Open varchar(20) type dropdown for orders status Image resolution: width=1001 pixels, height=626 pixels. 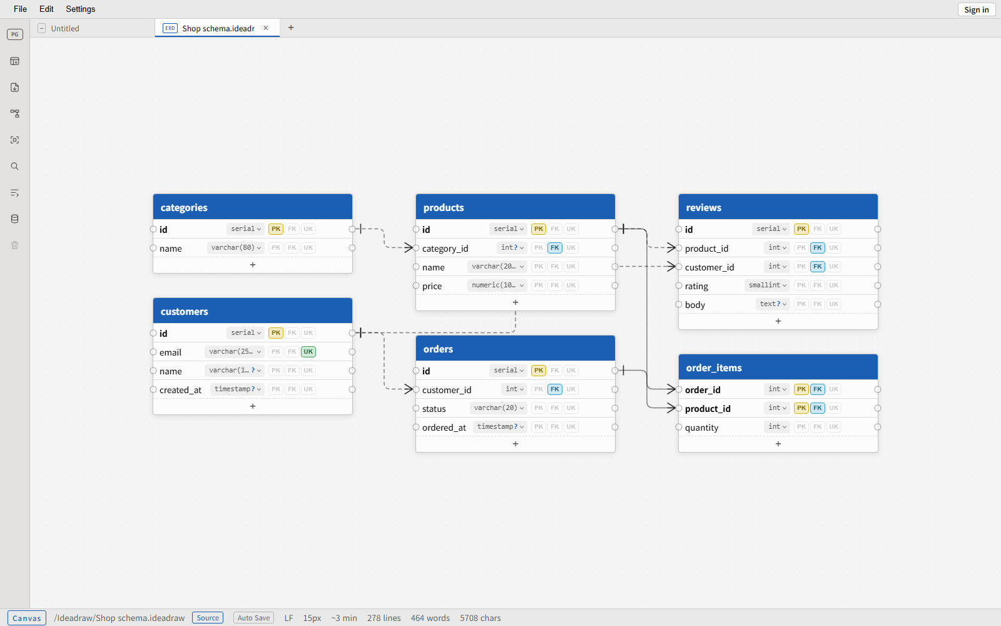(x=499, y=408)
